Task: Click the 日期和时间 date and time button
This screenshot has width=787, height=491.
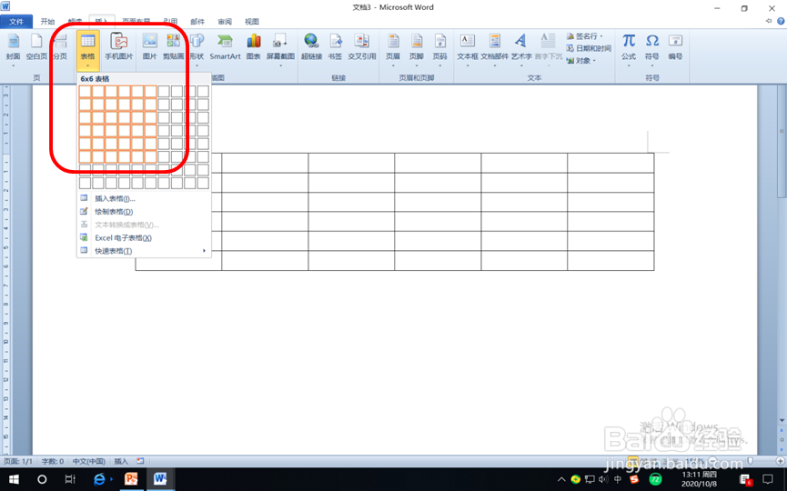Action: (589, 48)
